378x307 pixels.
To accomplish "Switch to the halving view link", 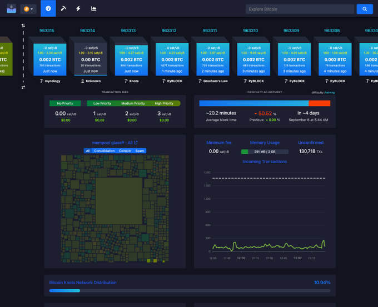I will tap(330, 93).
